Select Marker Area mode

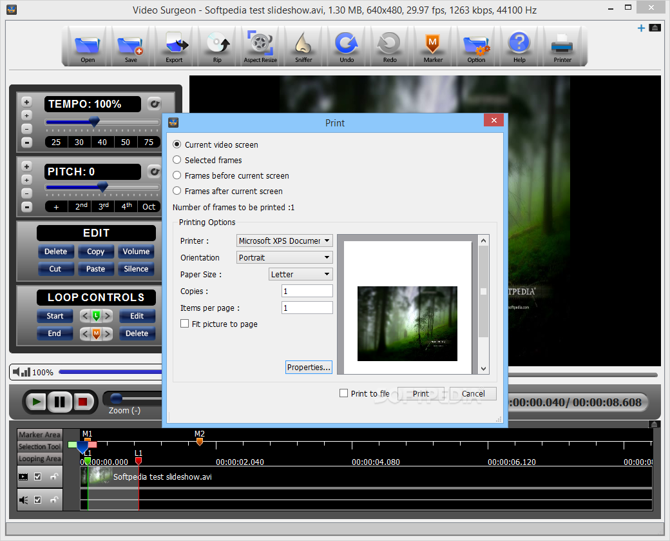40,435
